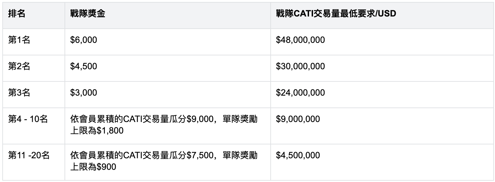Select the 第2名 rank cell
Viewport: 495px width, 182px height.
coord(19,66)
